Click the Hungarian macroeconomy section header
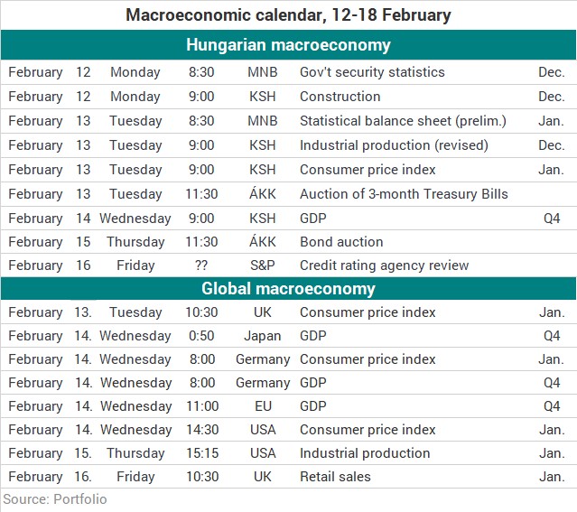 click(x=289, y=45)
